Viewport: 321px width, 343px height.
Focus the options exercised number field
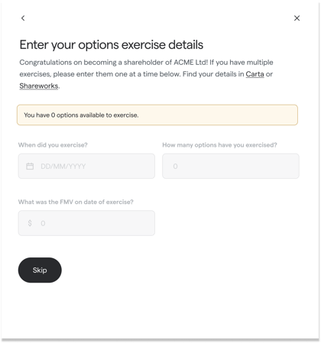pyautogui.click(x=231, y=166)
